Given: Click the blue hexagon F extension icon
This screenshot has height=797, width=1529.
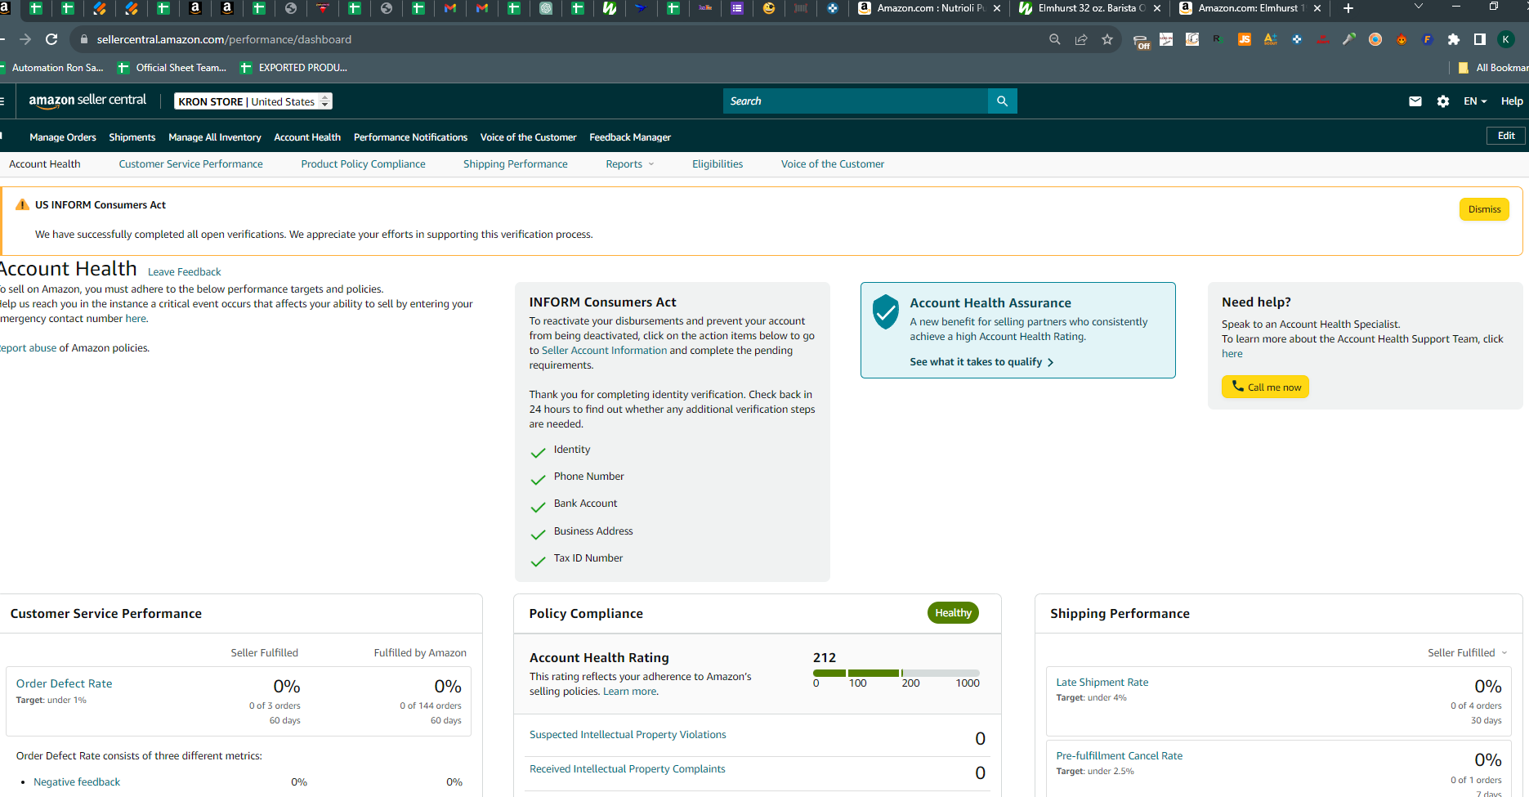Looking at the screenshot, I should [x=1428, y=39].
